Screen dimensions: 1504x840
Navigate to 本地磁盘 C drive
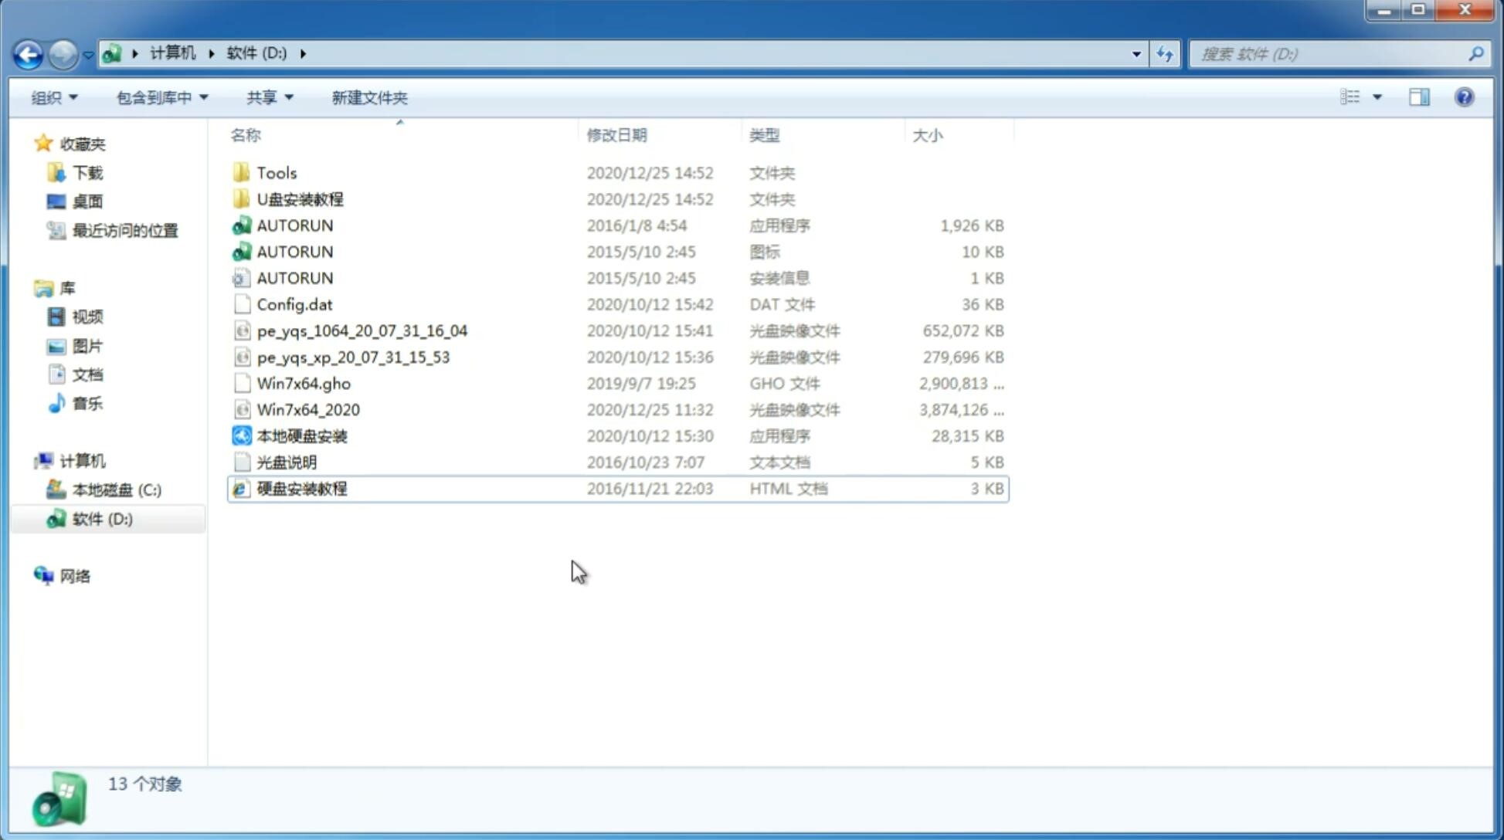[x=116, y=490]
